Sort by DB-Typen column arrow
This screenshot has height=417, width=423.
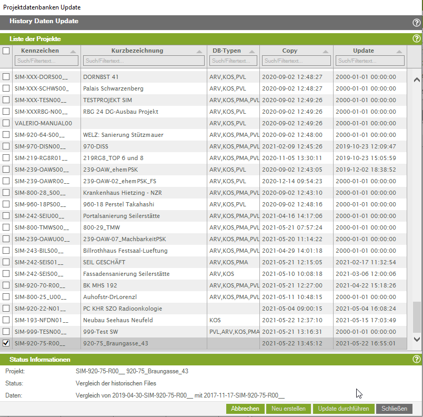pyautogui.click(x=251, y=51)
